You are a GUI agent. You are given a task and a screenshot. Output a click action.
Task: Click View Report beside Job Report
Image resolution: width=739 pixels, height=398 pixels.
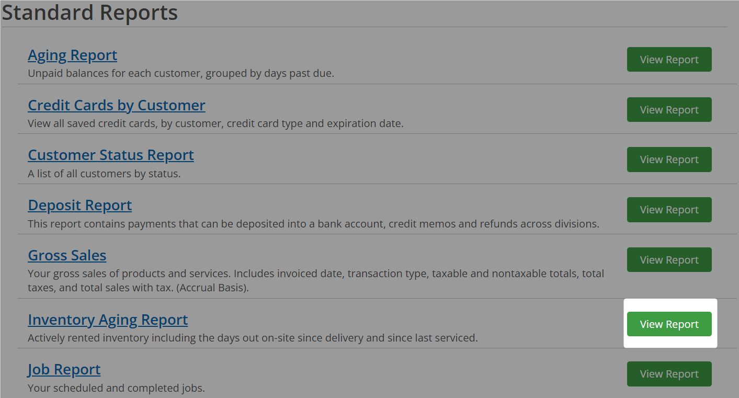(x=669, y=374)
